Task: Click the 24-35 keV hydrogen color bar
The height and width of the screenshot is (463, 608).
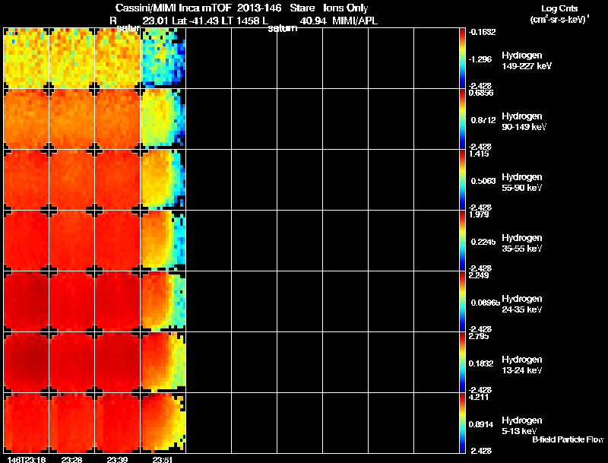Action: point(463,302)
